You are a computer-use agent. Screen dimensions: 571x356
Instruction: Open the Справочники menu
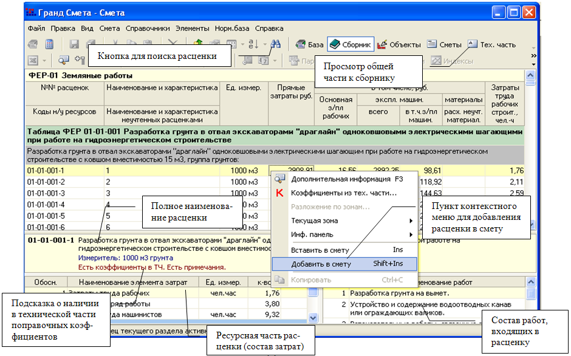pyautogui.click(x=148, y=29)
